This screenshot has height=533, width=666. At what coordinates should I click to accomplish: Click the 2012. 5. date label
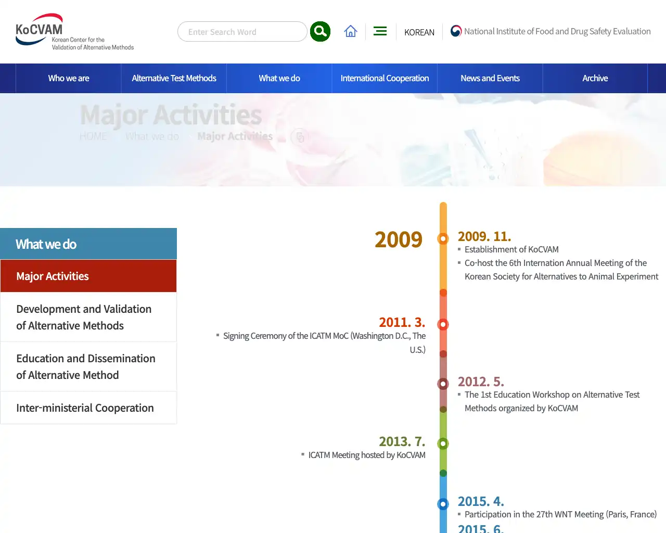tap(481, 382)
